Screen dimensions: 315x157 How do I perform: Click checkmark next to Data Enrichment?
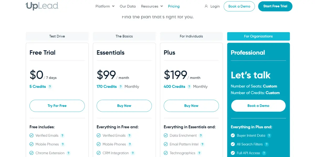[x=166, y=136]
